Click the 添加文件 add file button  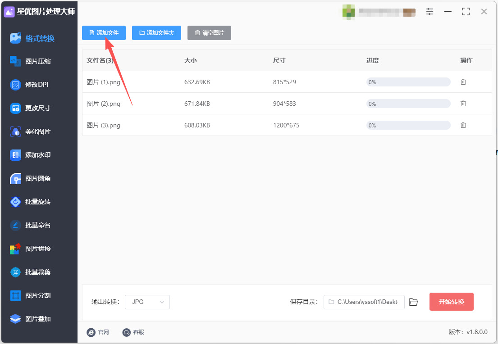(x=104, y=33)
